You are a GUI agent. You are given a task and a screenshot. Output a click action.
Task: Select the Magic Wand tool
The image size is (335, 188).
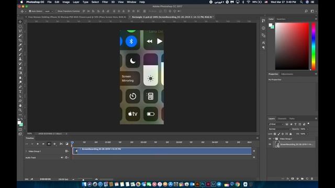click(20, 36)
